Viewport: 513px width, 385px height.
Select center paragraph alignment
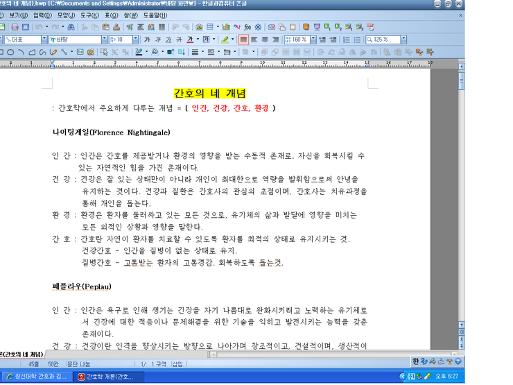coord(265,40)
